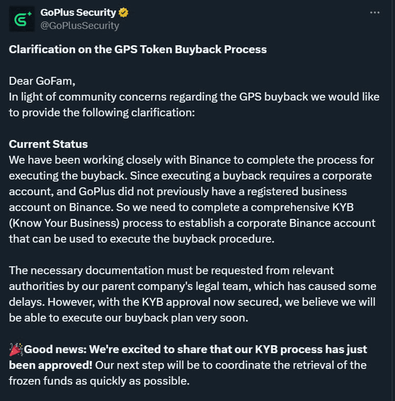Click the buyback plan very soon line
The height and width of the screenshot is (401, 395).
(129, 318)
